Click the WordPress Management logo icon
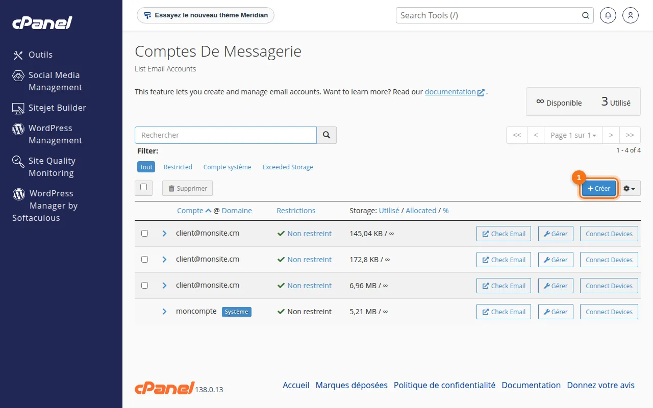653x408 pixels. point(18,129)
